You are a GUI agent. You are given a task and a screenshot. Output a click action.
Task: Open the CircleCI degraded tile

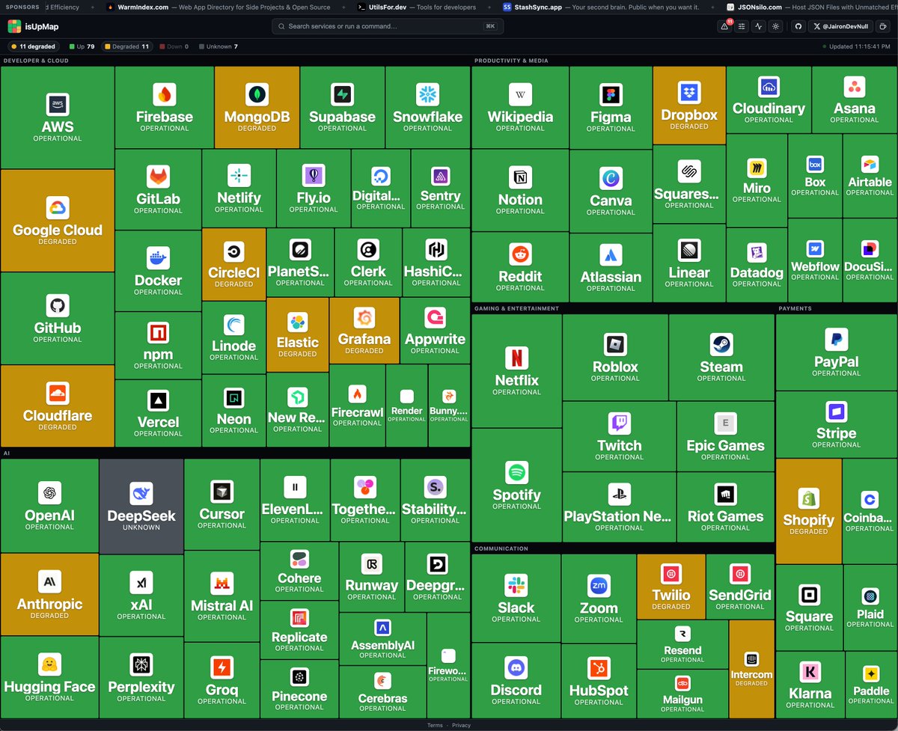(234, 265)
